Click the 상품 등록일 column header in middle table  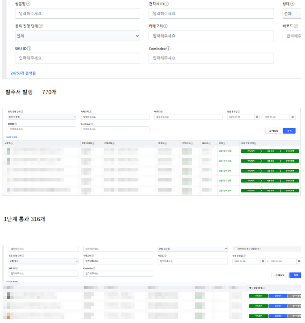[86, 143]
